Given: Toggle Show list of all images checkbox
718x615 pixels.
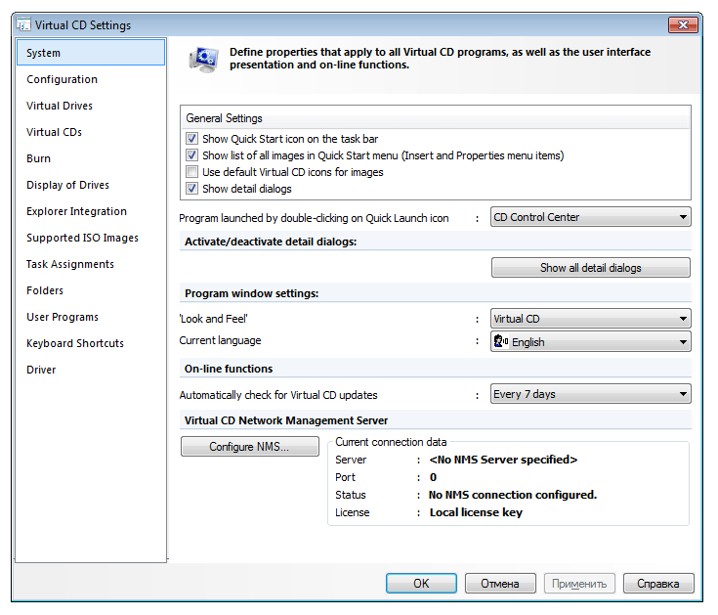Looking at the screenshot, I should click(x=191, y=155).
